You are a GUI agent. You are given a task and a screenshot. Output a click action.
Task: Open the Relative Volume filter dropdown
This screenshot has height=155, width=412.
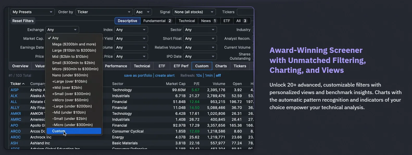pos(200,47)
